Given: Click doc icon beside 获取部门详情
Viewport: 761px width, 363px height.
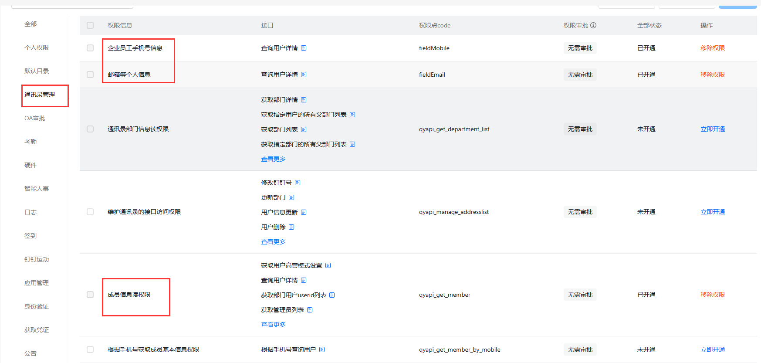Looking at the screenshot, I should pyautogui.click(x=304, y=100).
